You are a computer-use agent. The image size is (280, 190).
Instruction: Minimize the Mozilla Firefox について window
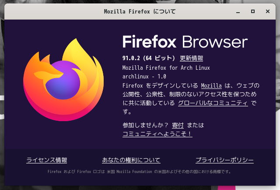pyautogui.click(x=238, y=12)
